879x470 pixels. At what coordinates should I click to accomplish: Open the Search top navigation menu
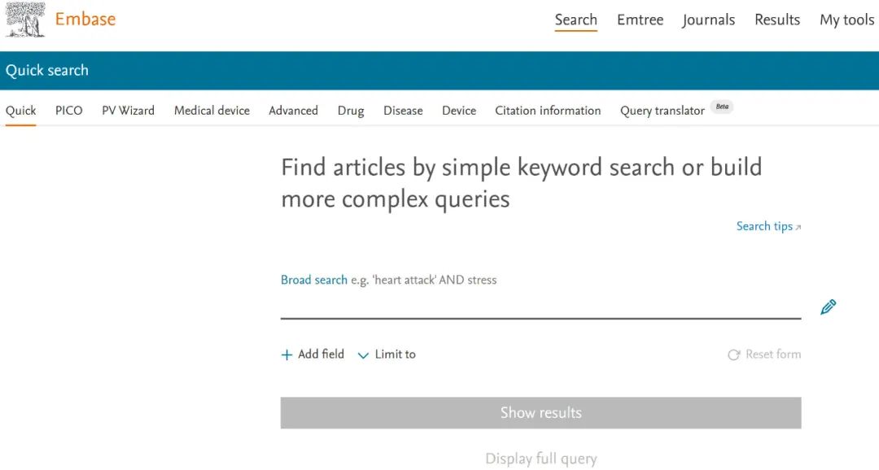tap(575, 20)
